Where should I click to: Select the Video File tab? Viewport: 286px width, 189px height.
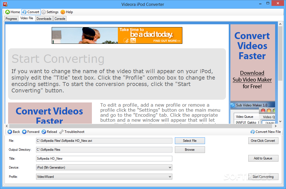point(27,18)
